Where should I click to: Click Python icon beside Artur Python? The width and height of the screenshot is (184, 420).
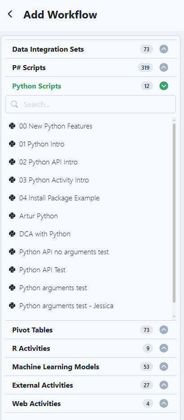12,216
